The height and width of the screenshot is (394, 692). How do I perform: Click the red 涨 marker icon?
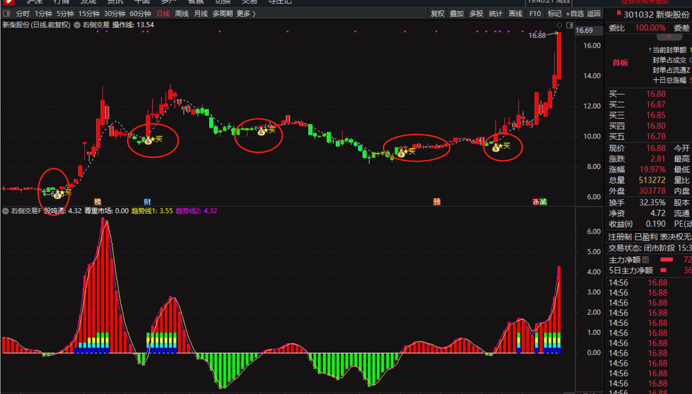tap(536, 202)
